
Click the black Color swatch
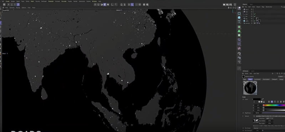pyautogui.click(x=257, y=99)
